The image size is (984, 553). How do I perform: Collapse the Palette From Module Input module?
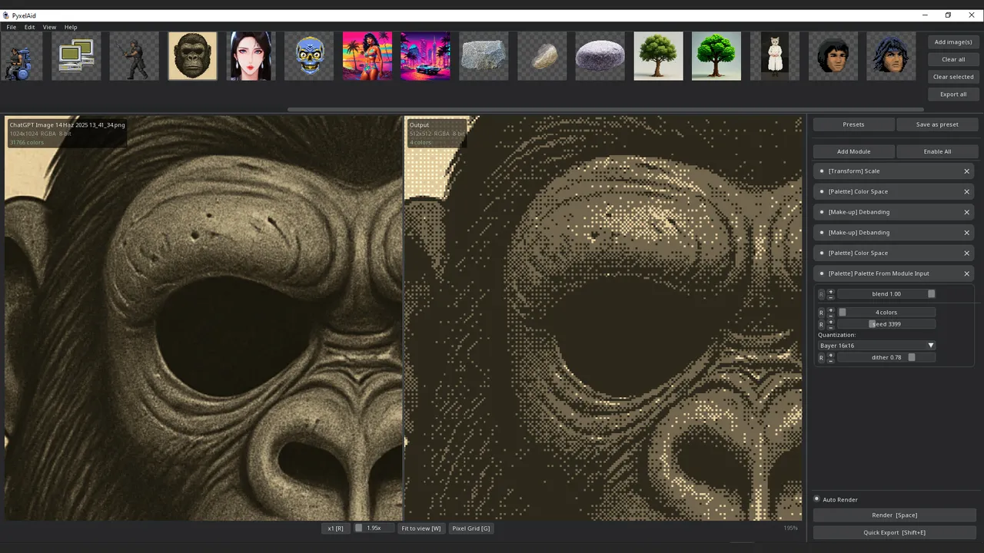(x=892, y=273)
